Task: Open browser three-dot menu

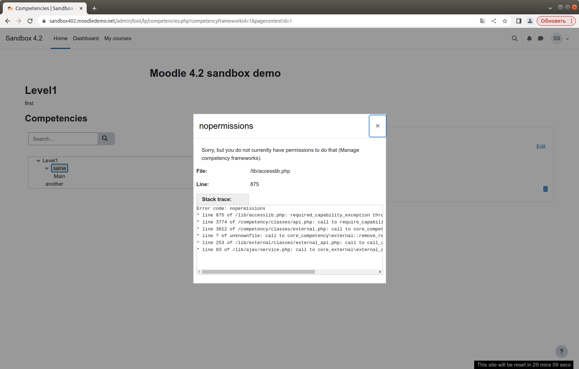Action: [572, 21]
